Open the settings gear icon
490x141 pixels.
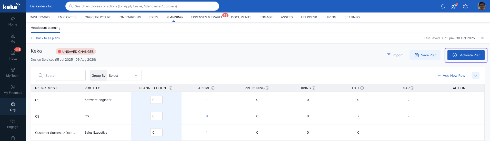[x=465, y=7]
